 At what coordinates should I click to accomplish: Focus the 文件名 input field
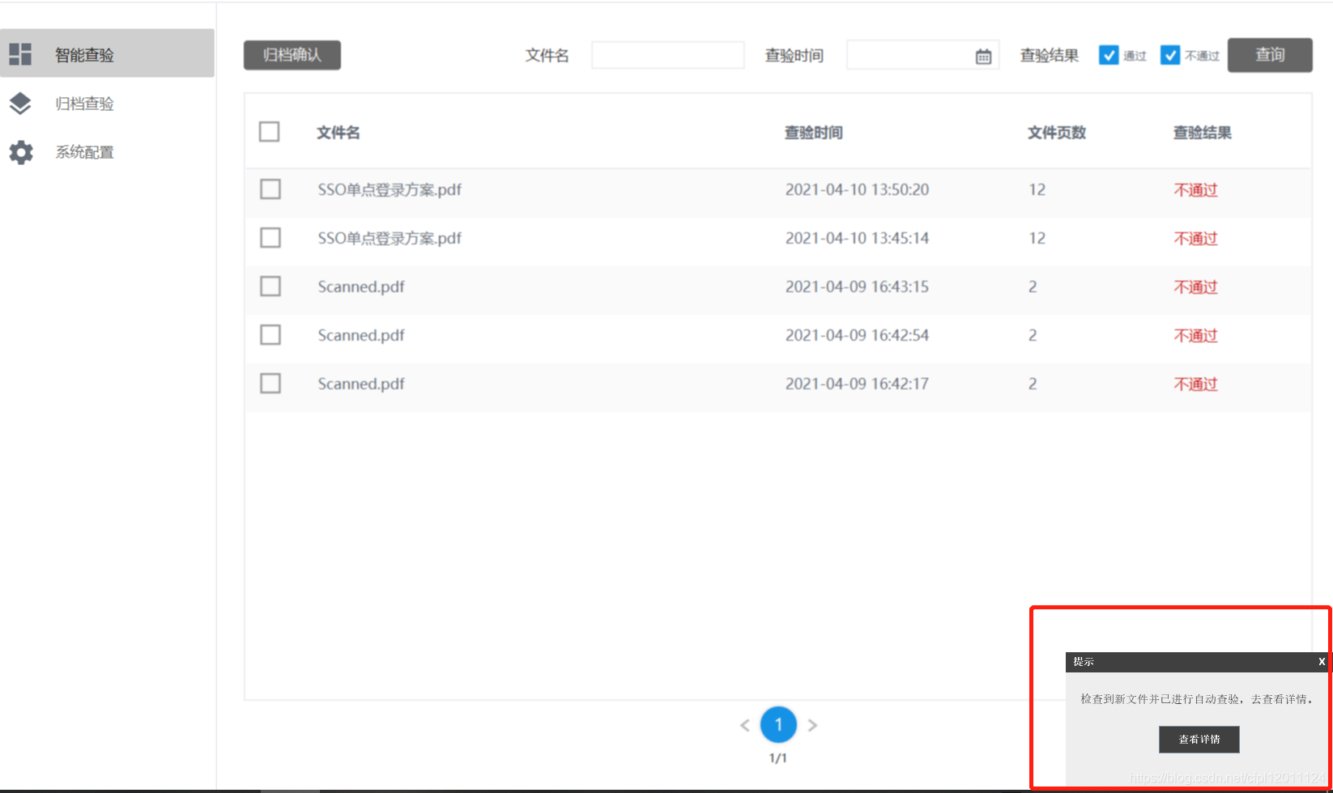[x=668, y=55]
